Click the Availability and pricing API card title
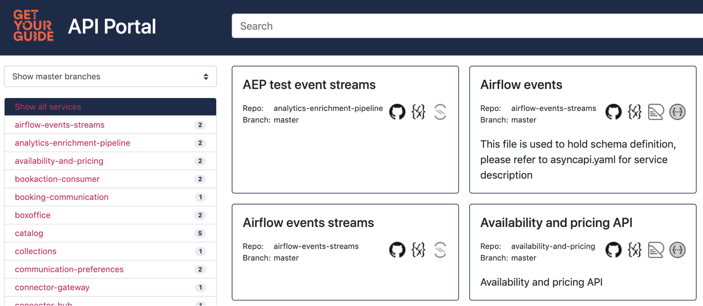The image size is (703, 306). (x=556, y=223)
